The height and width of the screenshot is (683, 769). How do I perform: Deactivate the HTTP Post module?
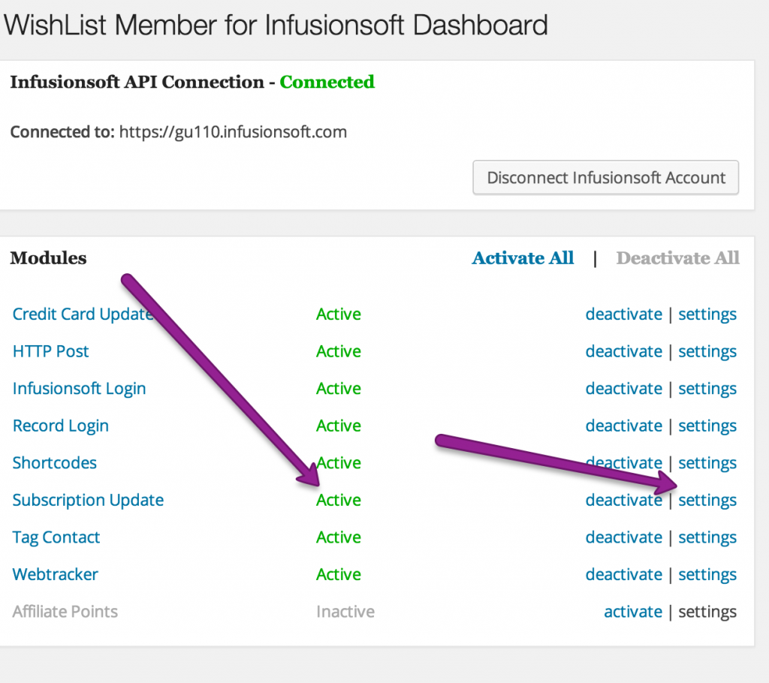click(624, 351)
